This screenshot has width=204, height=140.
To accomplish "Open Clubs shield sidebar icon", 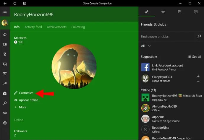I will point(5,74).
